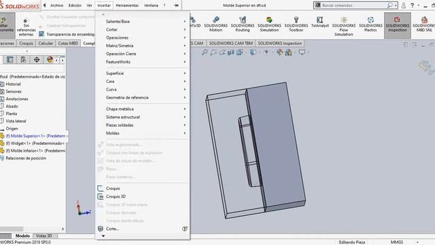Pin the menu bar with pushpin
Viewport: 435px width, 245px height.
(x=176, y=5)
